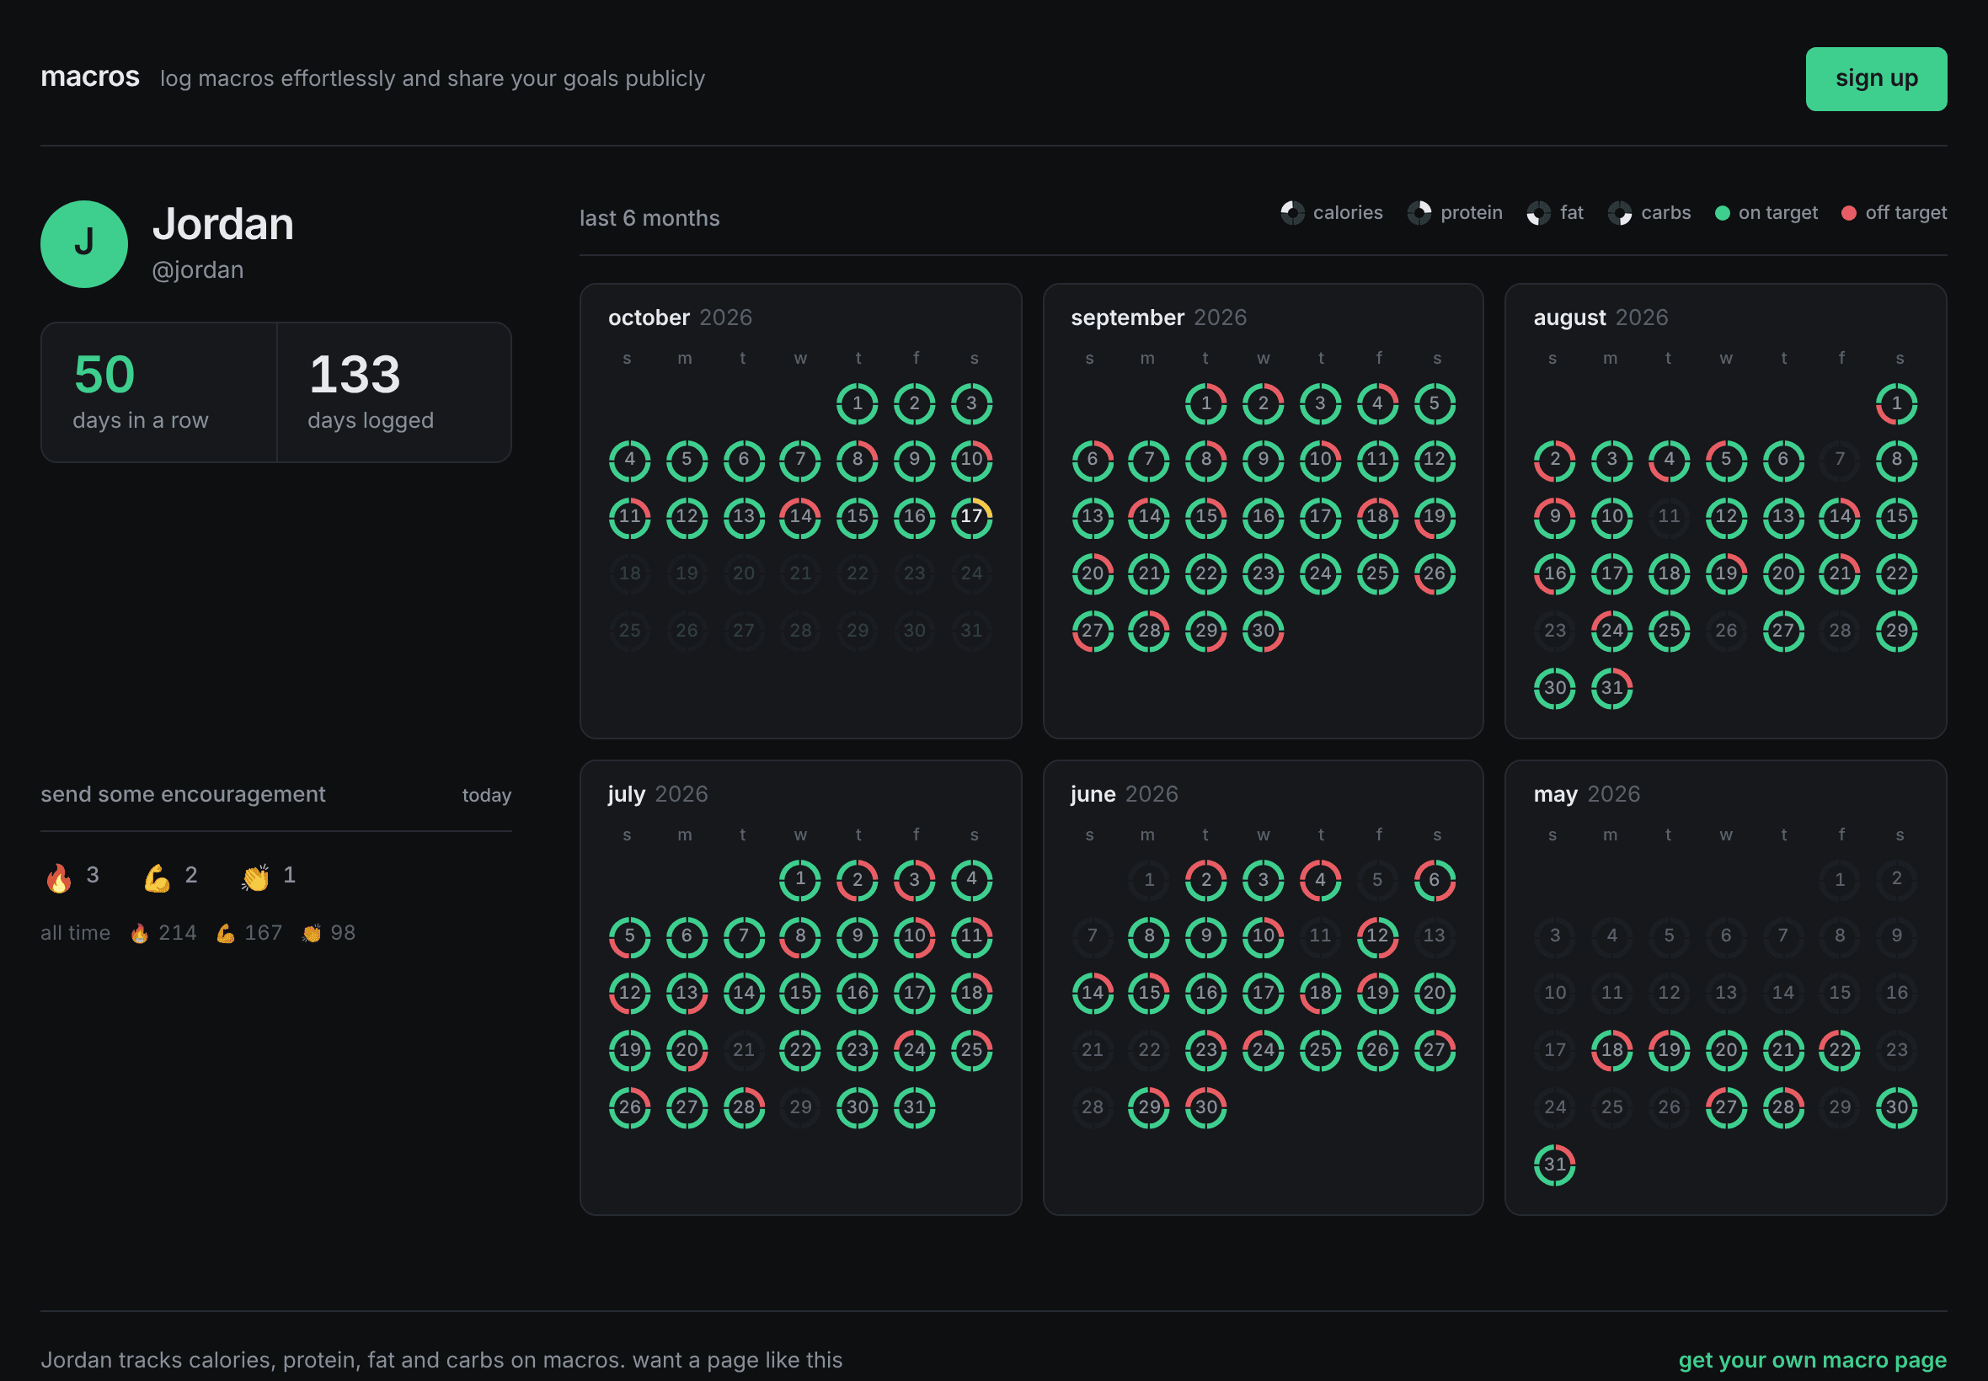Click the red off target dot

(x=1849, y=213)
